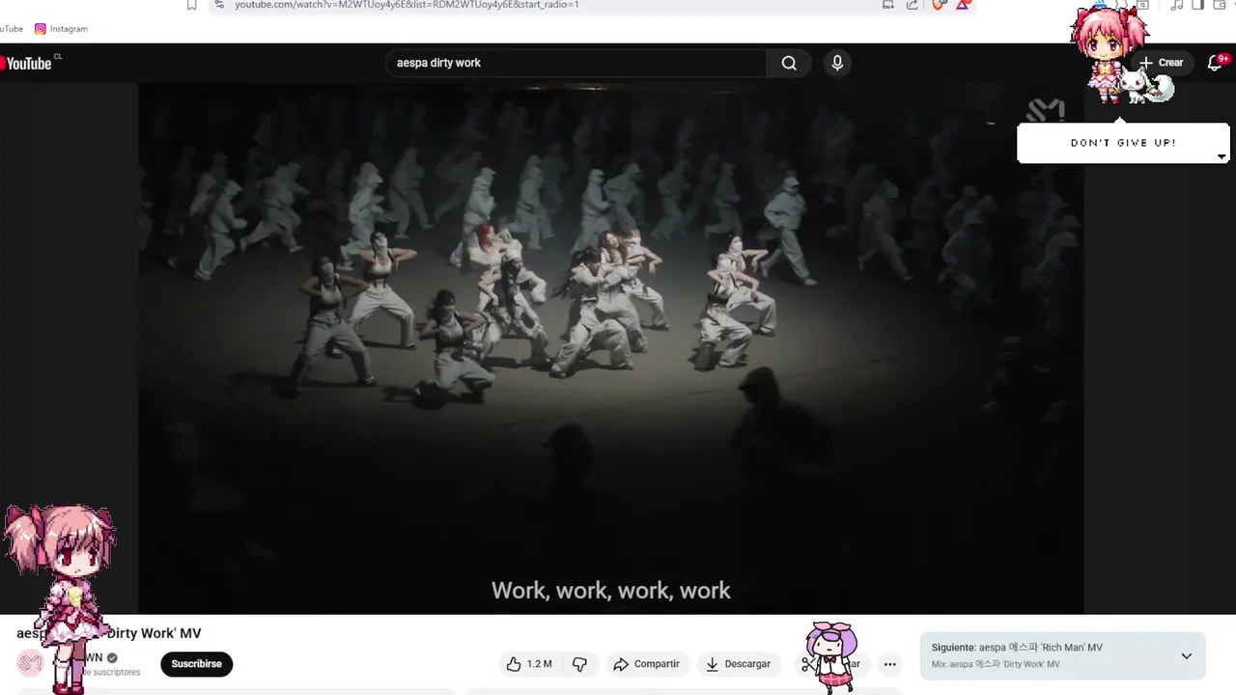Click the verified badge next to the channel name

coord(112,657)
